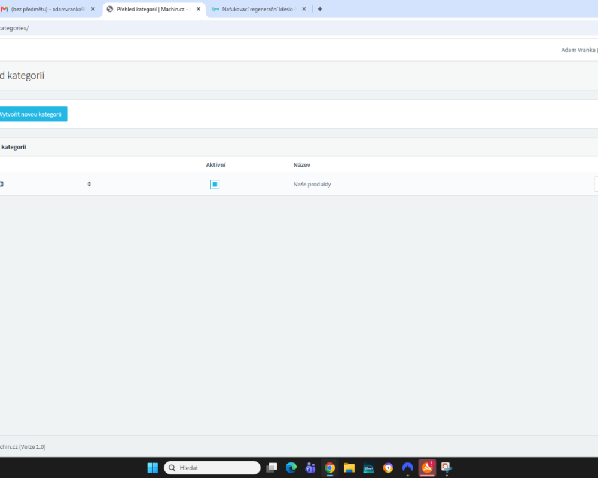Viewport: 598px width, 478px height.
Task: Launch Microsoft Edge from the taskbar
Action: (x=291, y=468)
